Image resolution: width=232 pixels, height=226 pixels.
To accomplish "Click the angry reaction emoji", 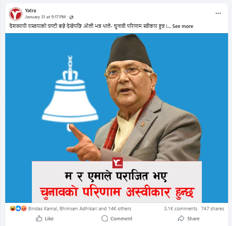I will [24, 209].
